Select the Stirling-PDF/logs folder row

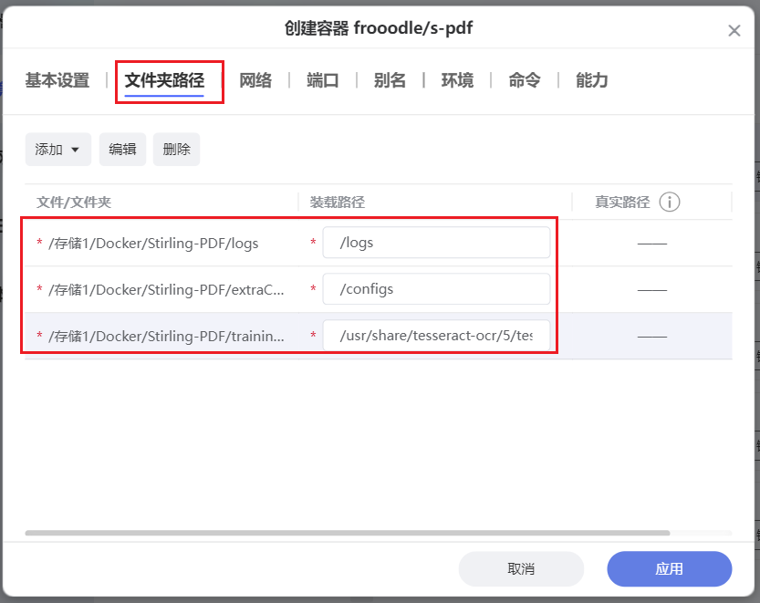coord(153,243)
